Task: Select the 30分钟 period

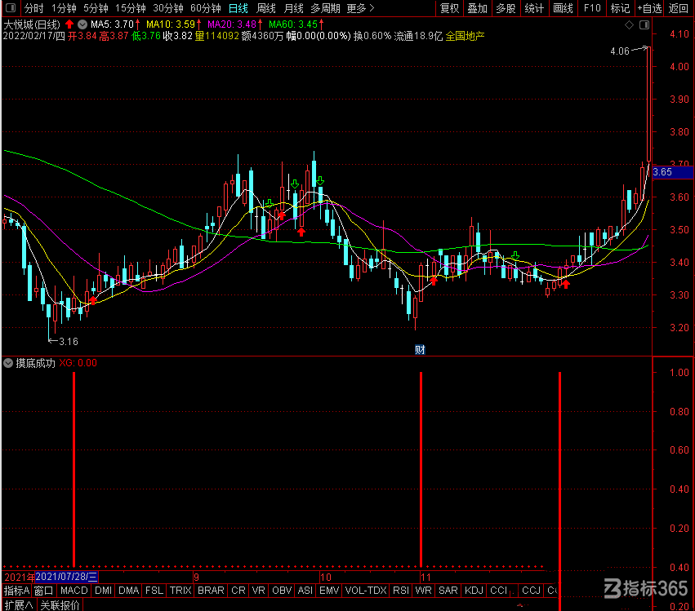Action: point(168,8)
